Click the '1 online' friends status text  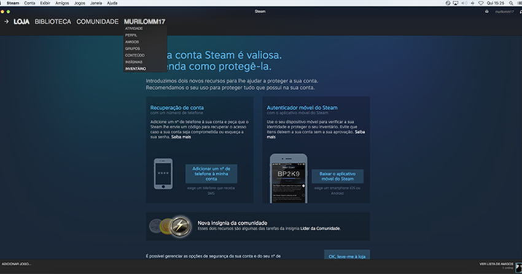pyautogui.click(x=508, y=268)
